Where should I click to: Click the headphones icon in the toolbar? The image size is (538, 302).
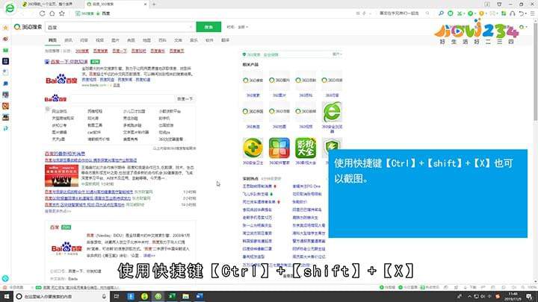513,13
